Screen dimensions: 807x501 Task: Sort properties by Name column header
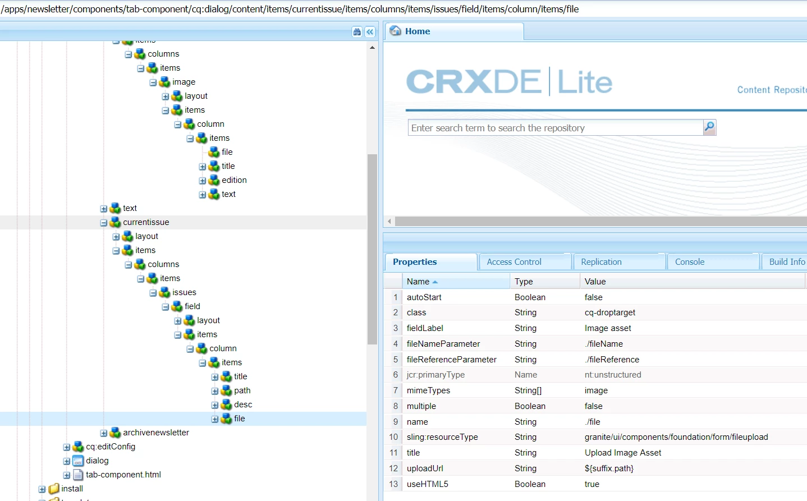point(456,281)
